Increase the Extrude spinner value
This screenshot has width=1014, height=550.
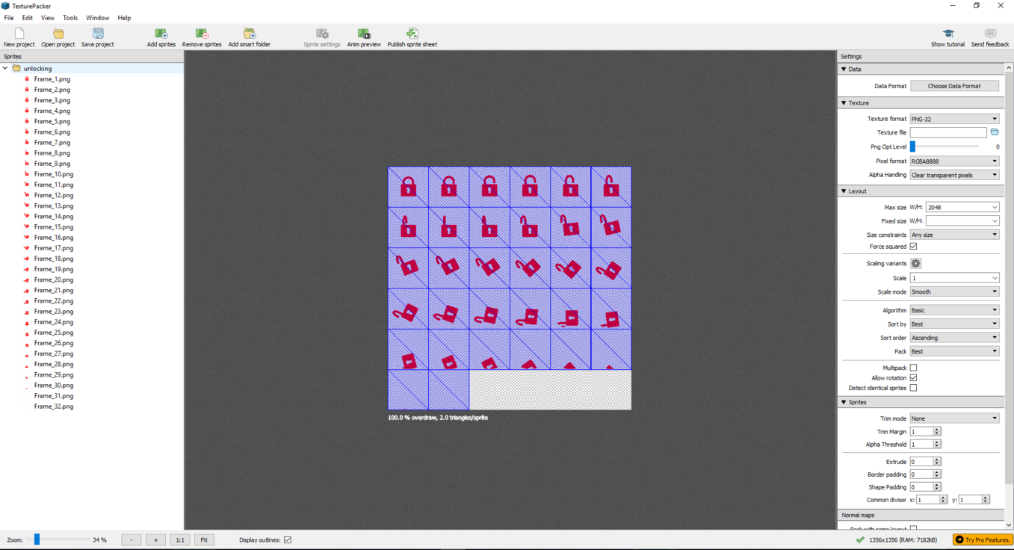(x=937, y=460)
